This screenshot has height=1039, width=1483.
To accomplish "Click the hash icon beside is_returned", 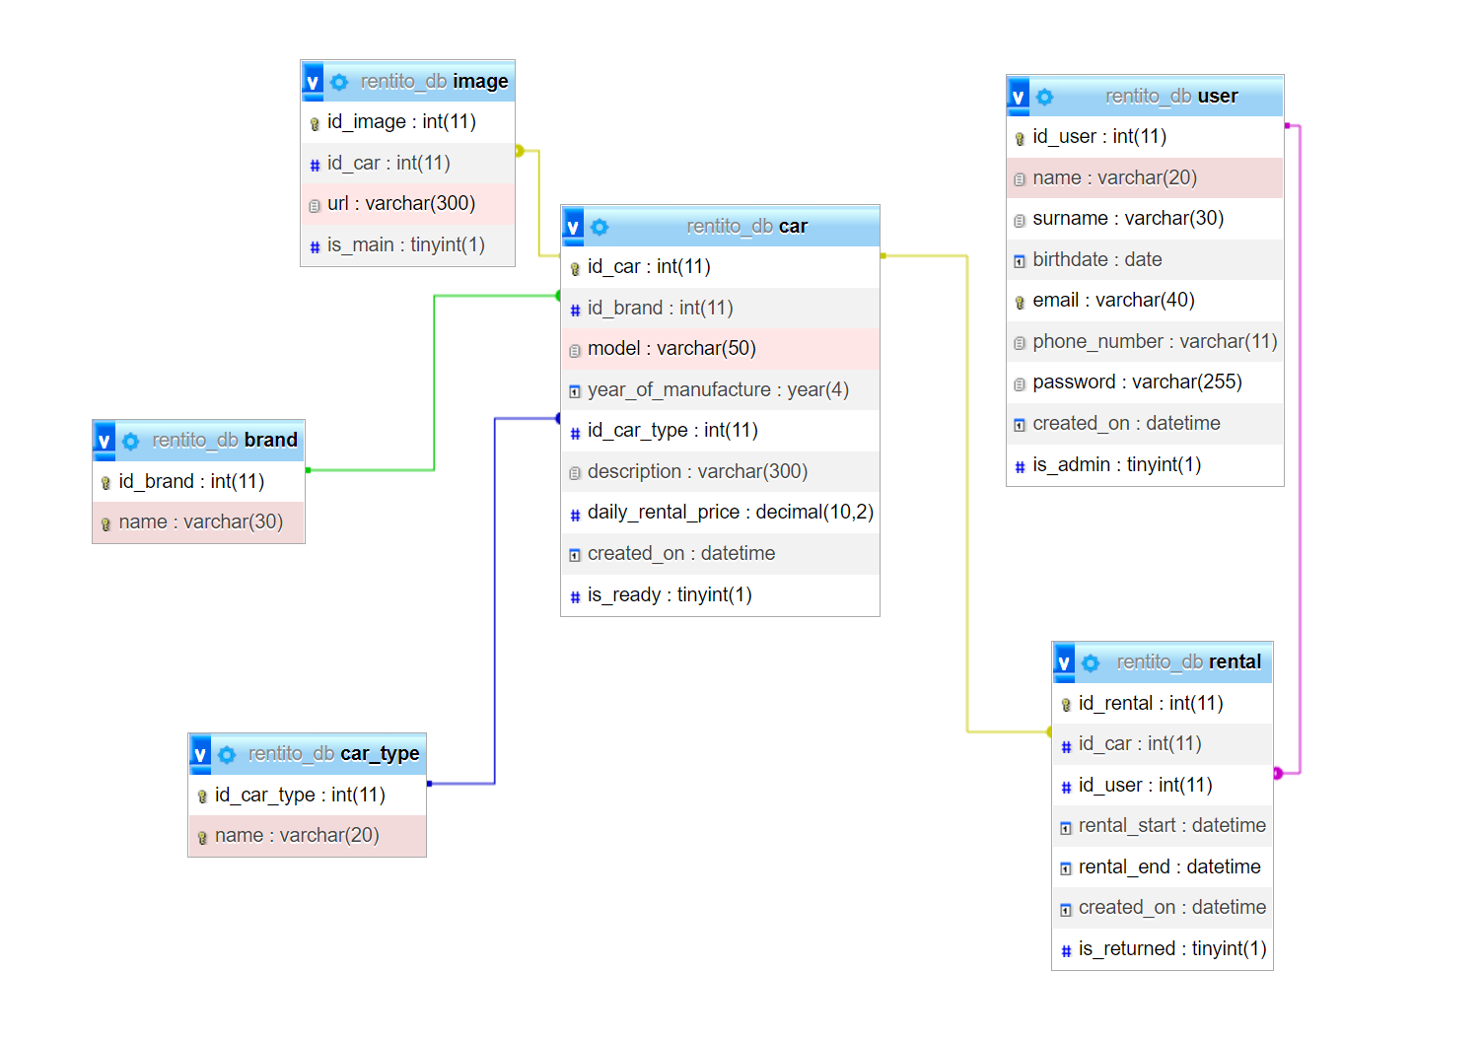I will click(1066, 950).
